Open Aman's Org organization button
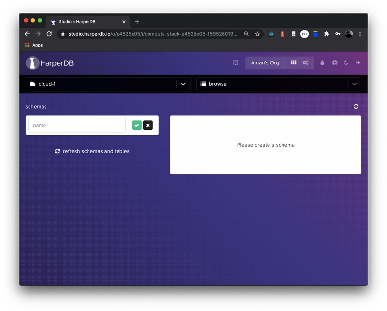387x311 pixels. coord(265,63)
